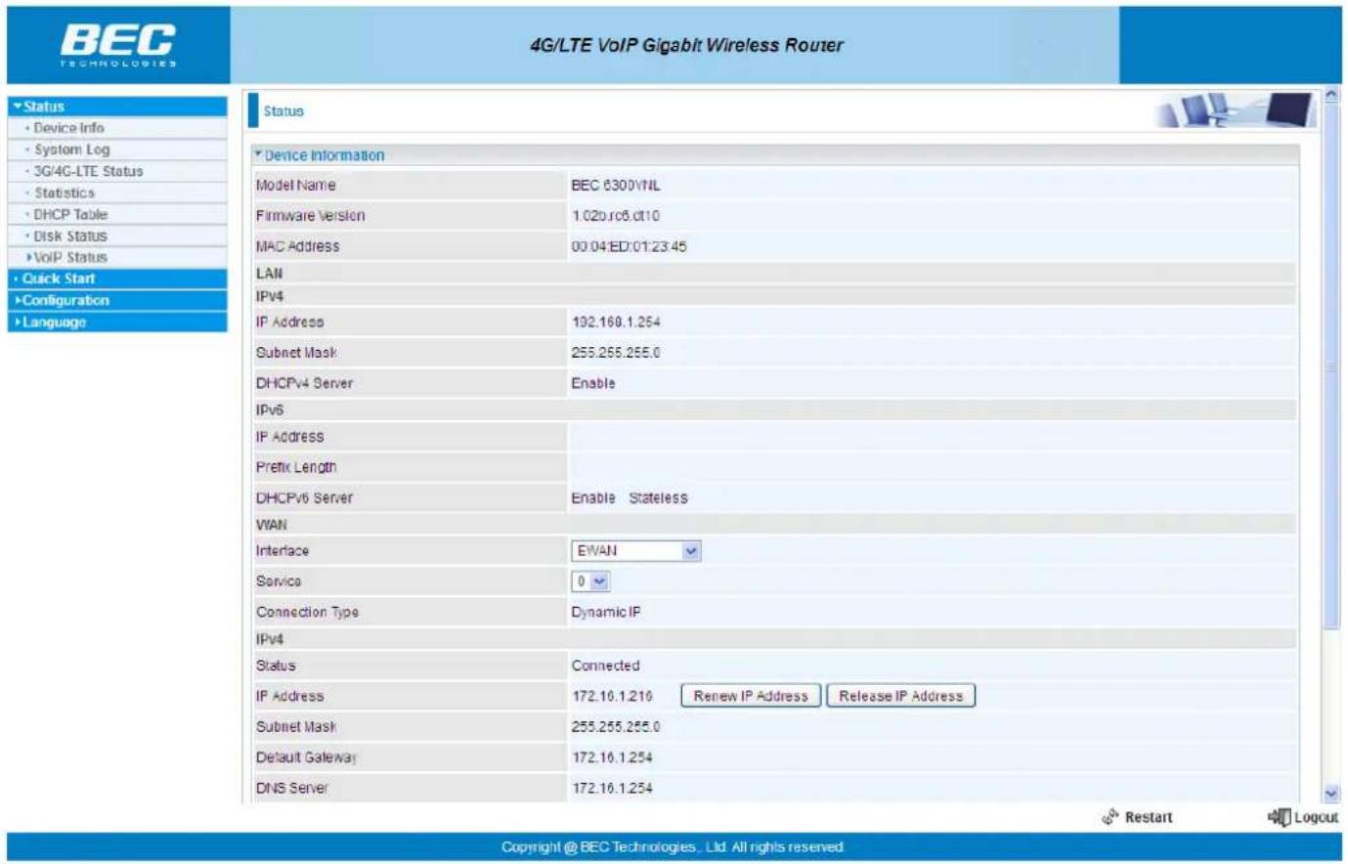Open System Log page

tap(72, 150)
